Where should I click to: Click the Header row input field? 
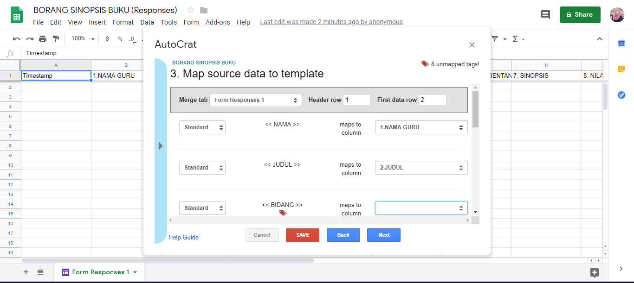coord(357,100)
